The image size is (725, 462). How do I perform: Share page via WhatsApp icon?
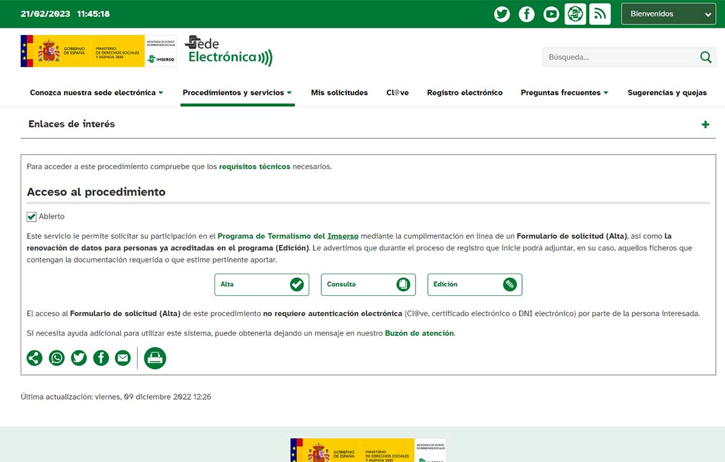point(57,358)
